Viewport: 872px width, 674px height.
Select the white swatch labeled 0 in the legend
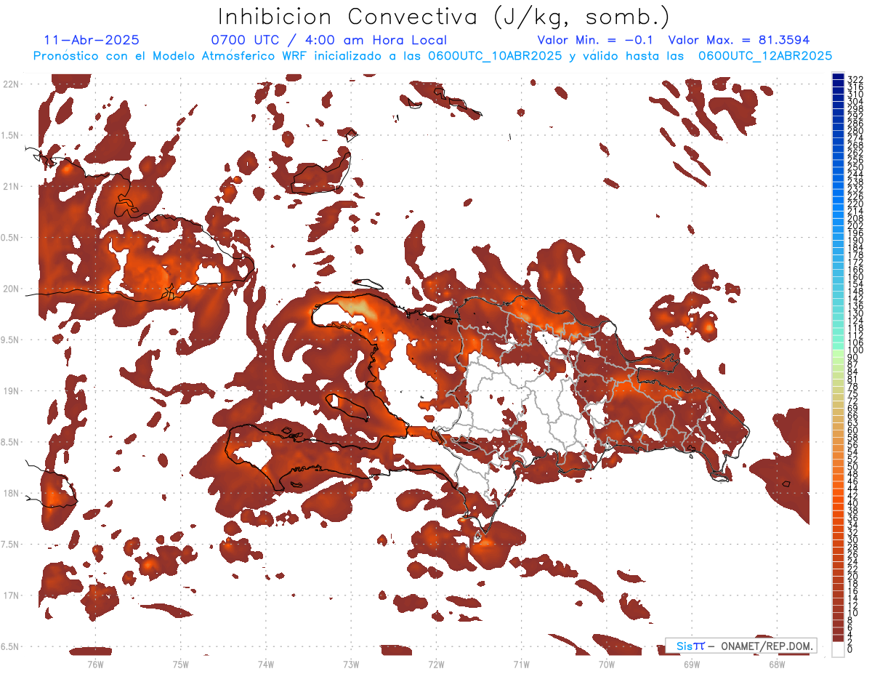click(838, 649)
